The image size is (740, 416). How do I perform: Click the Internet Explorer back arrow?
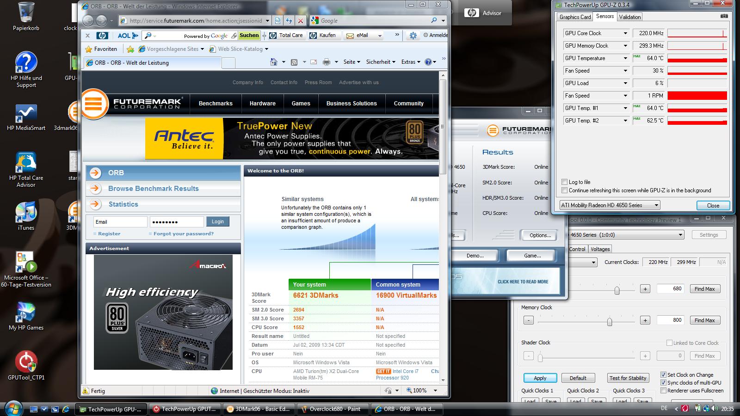88,20
